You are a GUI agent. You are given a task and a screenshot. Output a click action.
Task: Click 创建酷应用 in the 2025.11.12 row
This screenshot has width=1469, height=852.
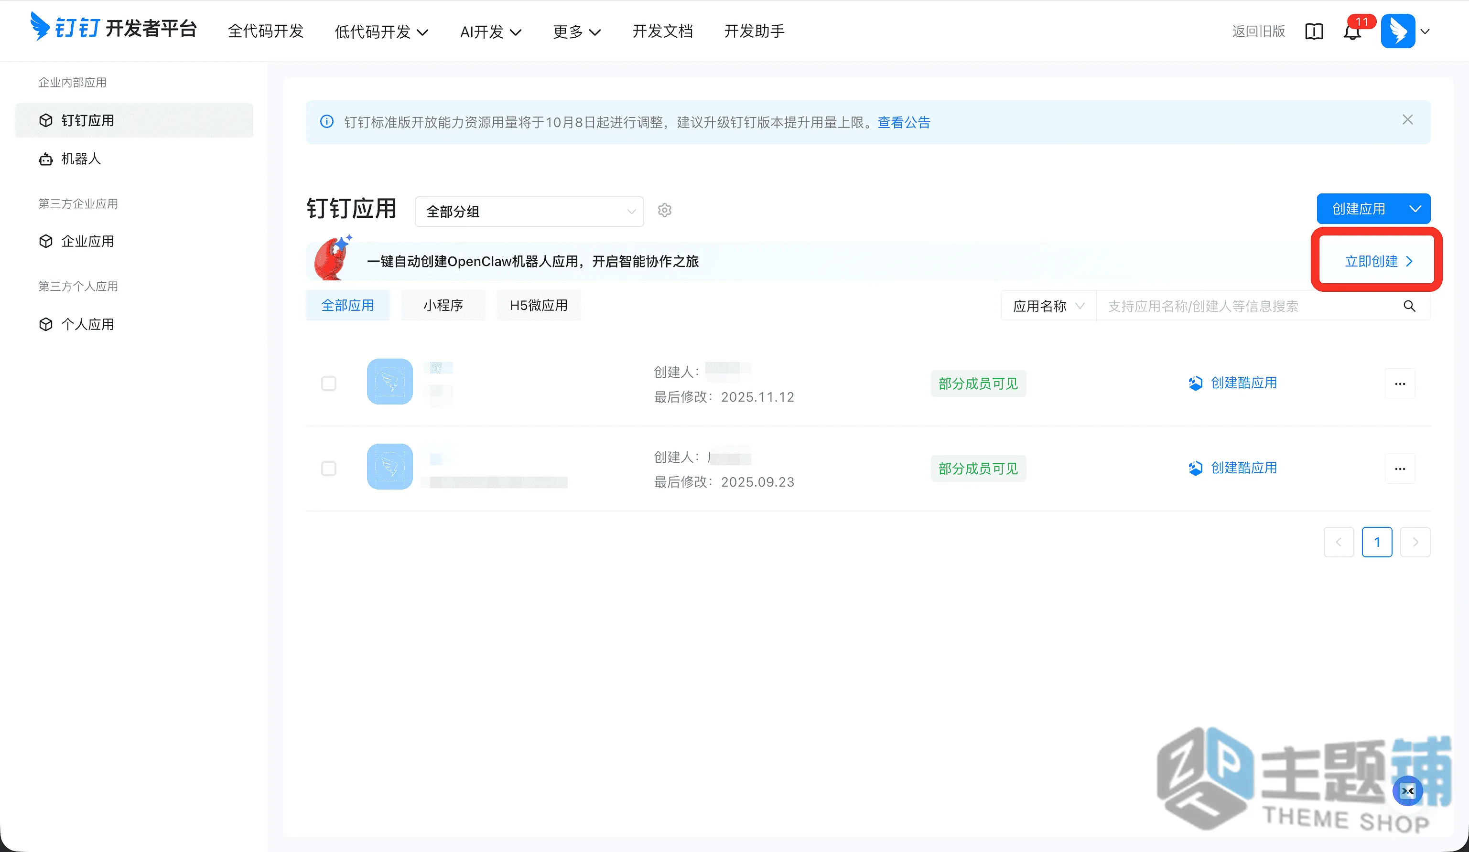pos(1233,383)
